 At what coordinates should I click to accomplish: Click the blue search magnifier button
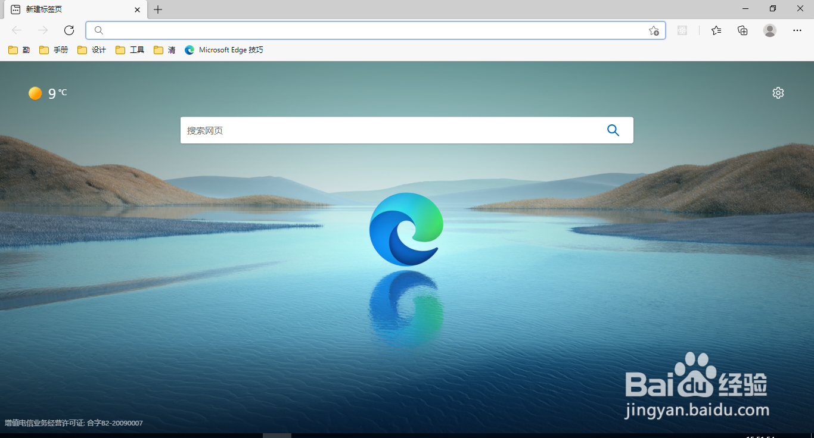tap(613, 130)
